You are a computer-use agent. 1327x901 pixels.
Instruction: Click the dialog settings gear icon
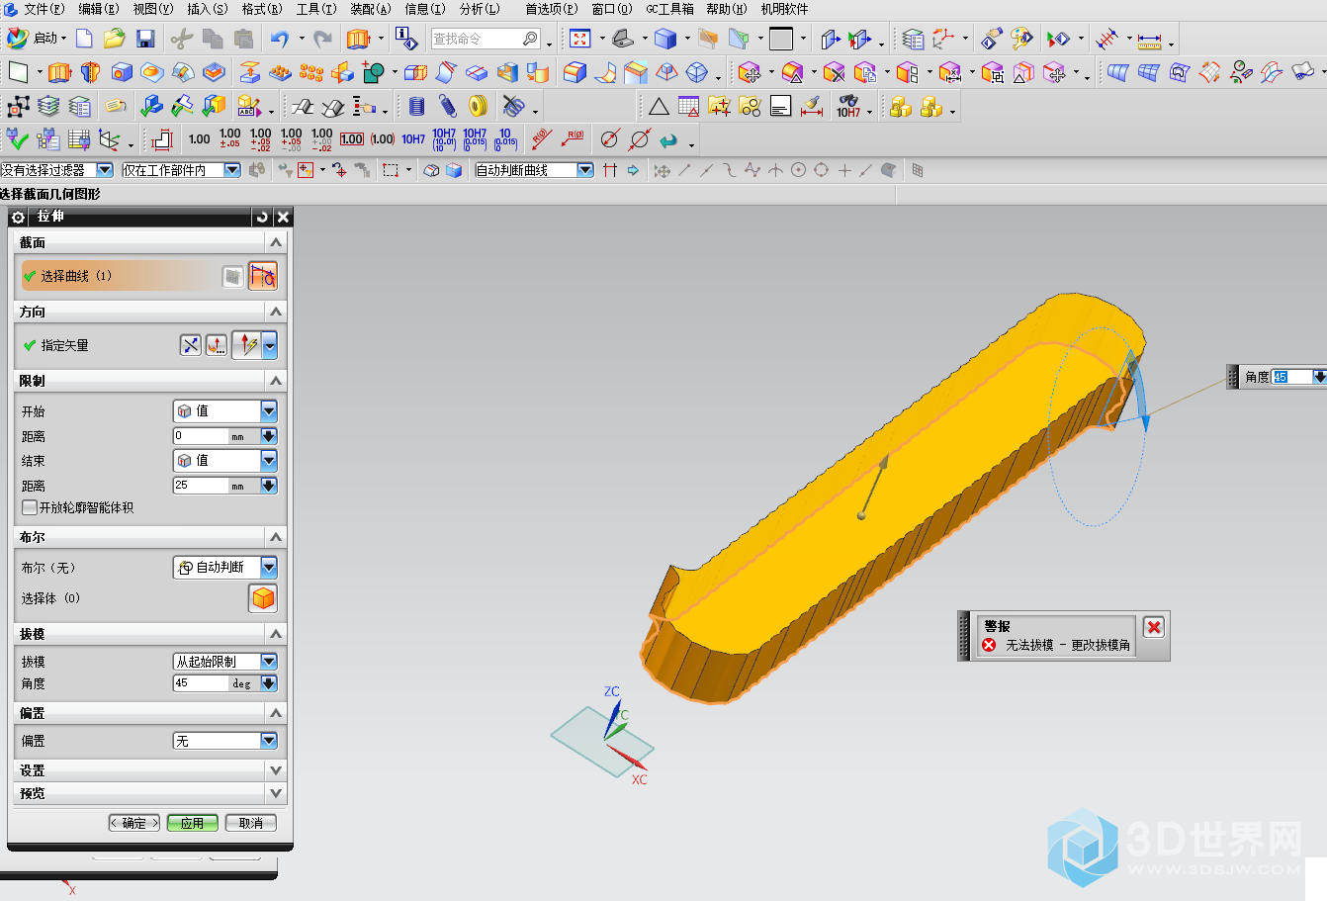19,217
